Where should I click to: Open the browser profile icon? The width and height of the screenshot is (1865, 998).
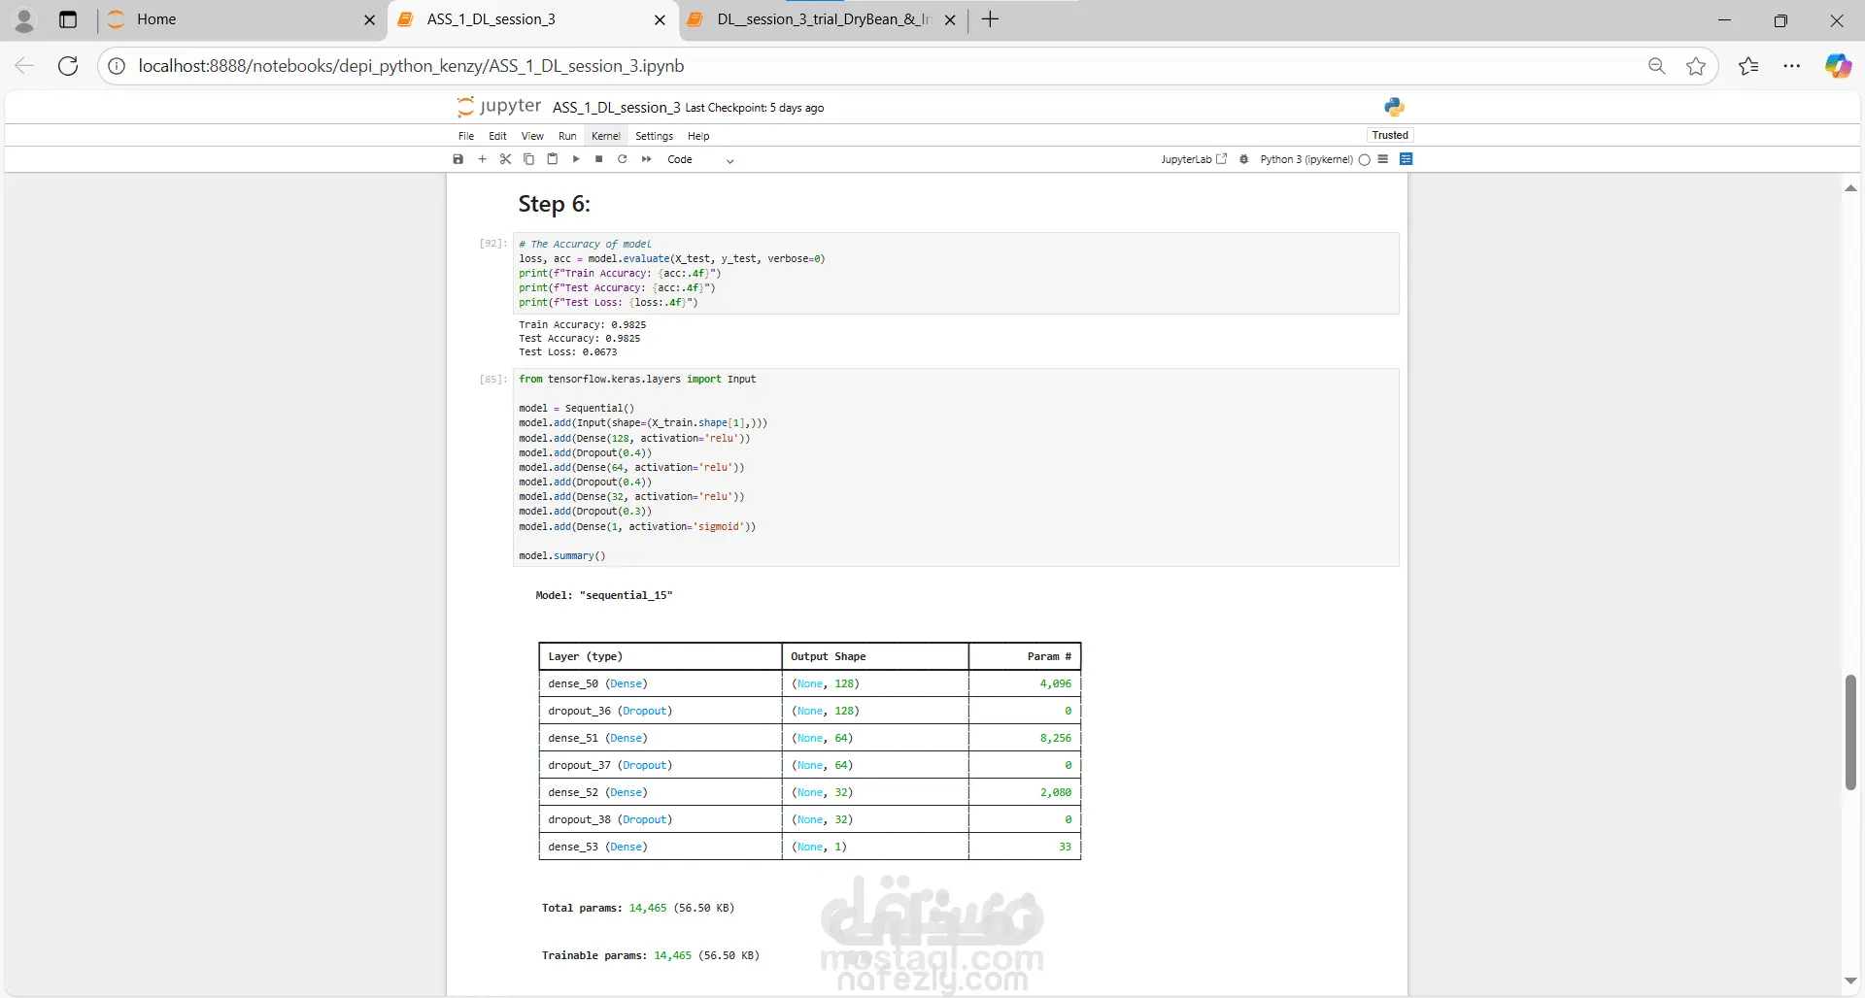tap(24, 19)
